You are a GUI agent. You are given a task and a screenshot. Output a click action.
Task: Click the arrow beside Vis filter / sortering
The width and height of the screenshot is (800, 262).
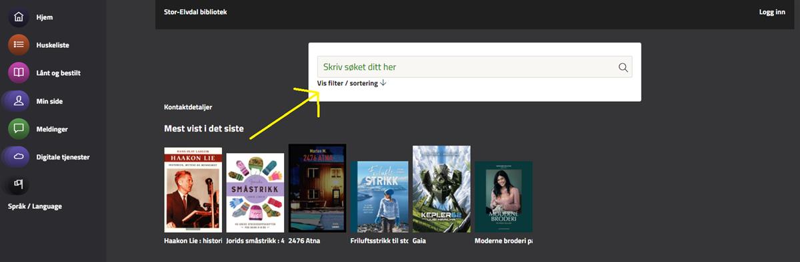[383, 83]
